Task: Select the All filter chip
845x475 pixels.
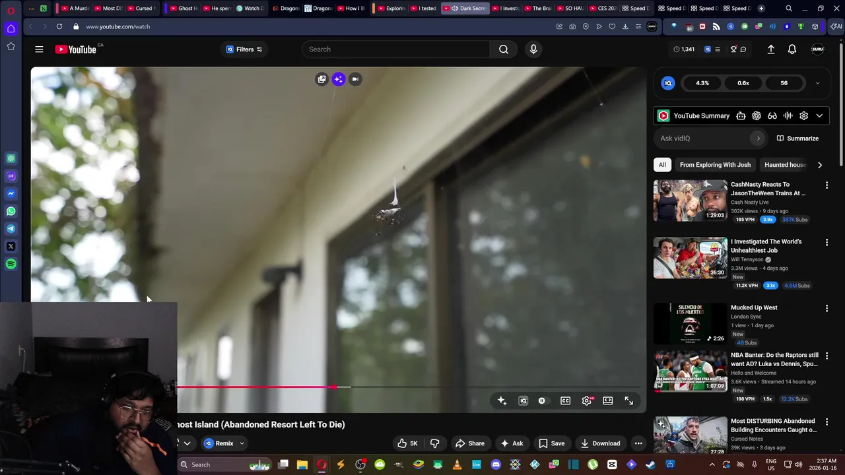Action: [x=662, y=165]
